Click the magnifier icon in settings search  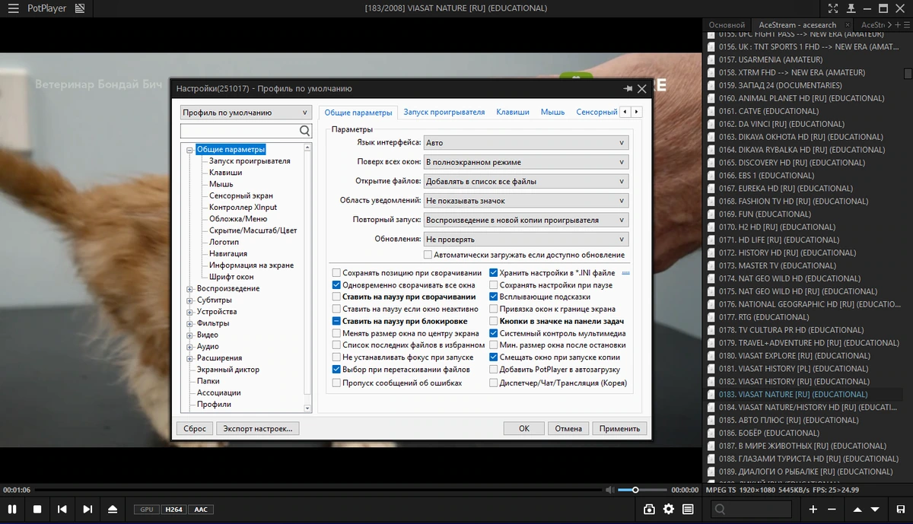(305, 131)
